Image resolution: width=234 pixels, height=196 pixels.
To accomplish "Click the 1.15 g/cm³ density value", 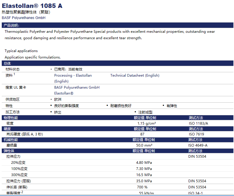I will click(x=147, y=123).
